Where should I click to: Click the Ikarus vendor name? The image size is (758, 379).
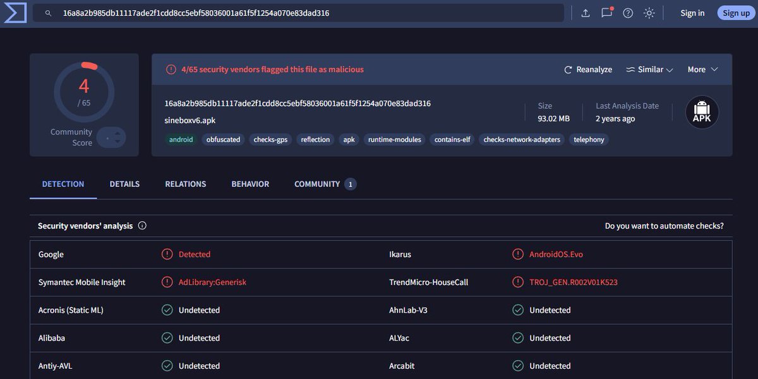coord(400,255)
